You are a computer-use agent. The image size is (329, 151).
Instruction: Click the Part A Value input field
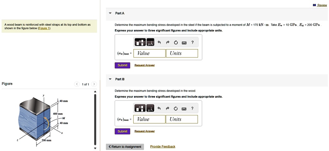tap(149, 53)
